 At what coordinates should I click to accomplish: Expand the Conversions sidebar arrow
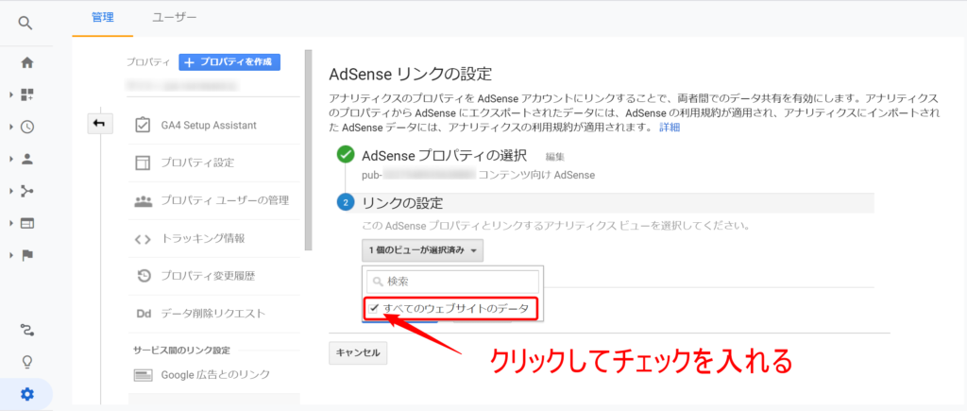click(11, 255)
